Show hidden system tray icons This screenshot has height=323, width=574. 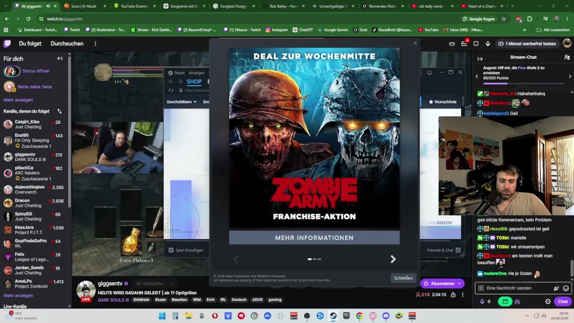(526, 316)
